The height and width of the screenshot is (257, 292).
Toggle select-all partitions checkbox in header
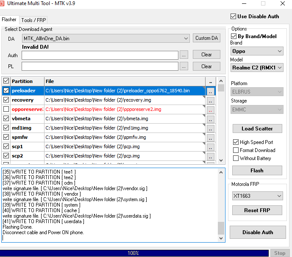[x=6, y=81]
